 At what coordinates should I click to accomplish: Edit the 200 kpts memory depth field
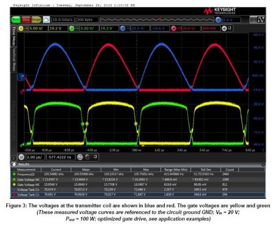(x=87, y=20)
